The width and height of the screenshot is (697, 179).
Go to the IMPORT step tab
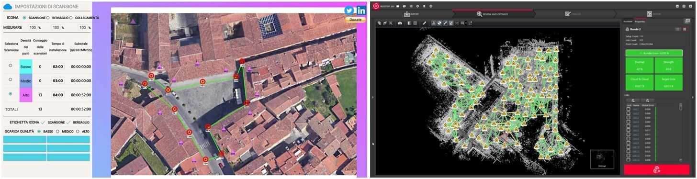pyautogui.click(x=412, y=14)
